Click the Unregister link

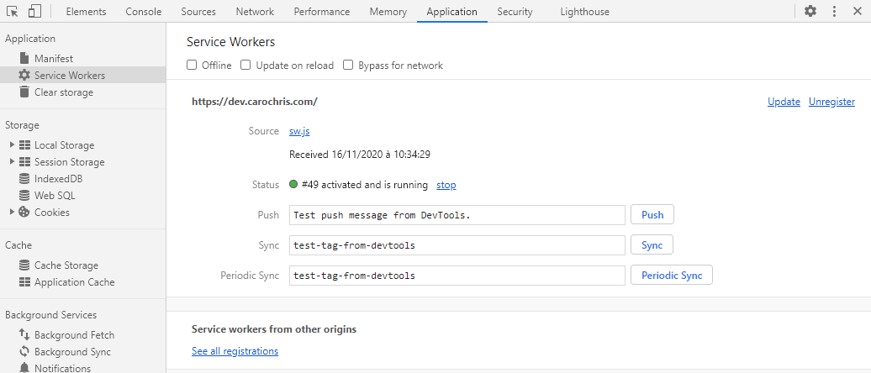pos(831,102)
